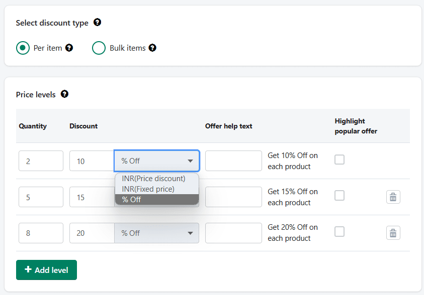
Task: Tick highlight checkbox for 20% Off offer
Action: pyautogui.click(x=340, y=231)
